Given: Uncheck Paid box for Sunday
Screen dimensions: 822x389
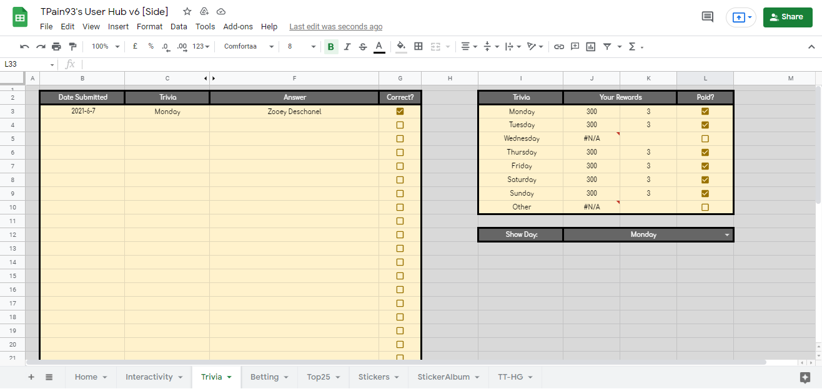Looking at the screenshot, I should 705,193.
